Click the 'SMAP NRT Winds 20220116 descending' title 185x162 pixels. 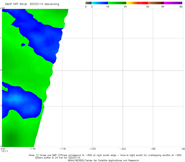(32, 4)
